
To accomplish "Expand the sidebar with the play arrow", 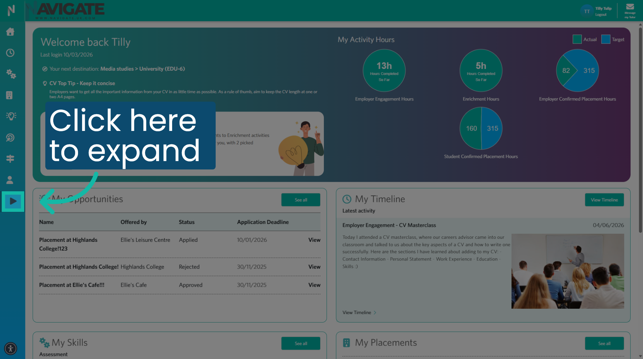I will point(13,201).
